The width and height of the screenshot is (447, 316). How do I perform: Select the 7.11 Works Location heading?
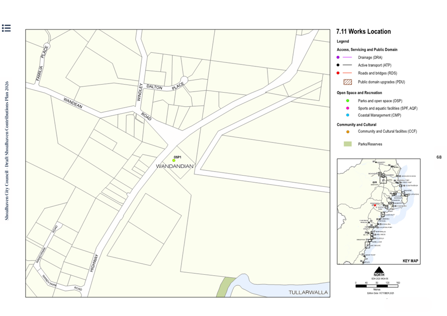364,31
